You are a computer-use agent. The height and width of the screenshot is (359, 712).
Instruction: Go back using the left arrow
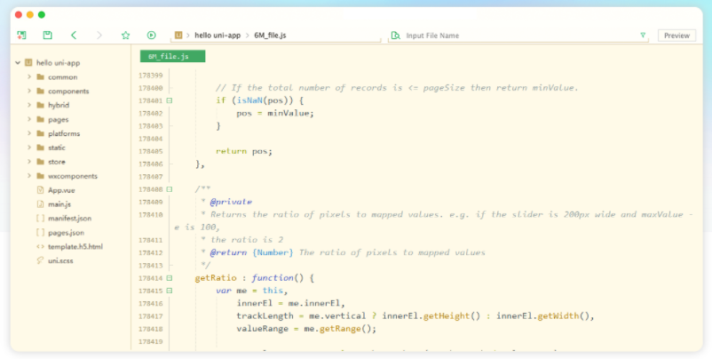(74, 36)
